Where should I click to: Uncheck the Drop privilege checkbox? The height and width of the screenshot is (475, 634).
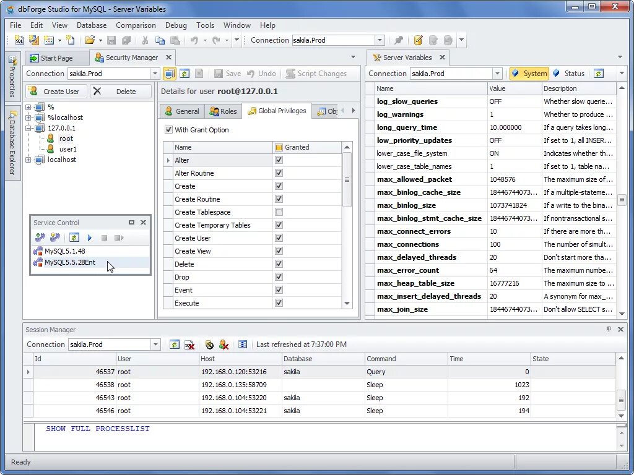point(279,276)
